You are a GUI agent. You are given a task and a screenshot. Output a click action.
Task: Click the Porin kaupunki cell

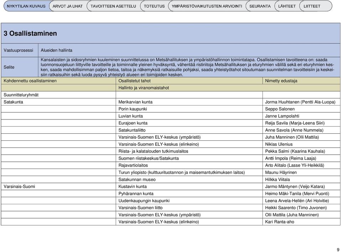click(x=189, y=109)
